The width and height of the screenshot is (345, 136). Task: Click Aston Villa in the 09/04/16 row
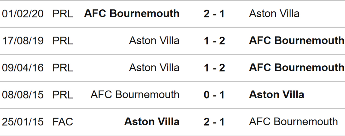[154, 68]
